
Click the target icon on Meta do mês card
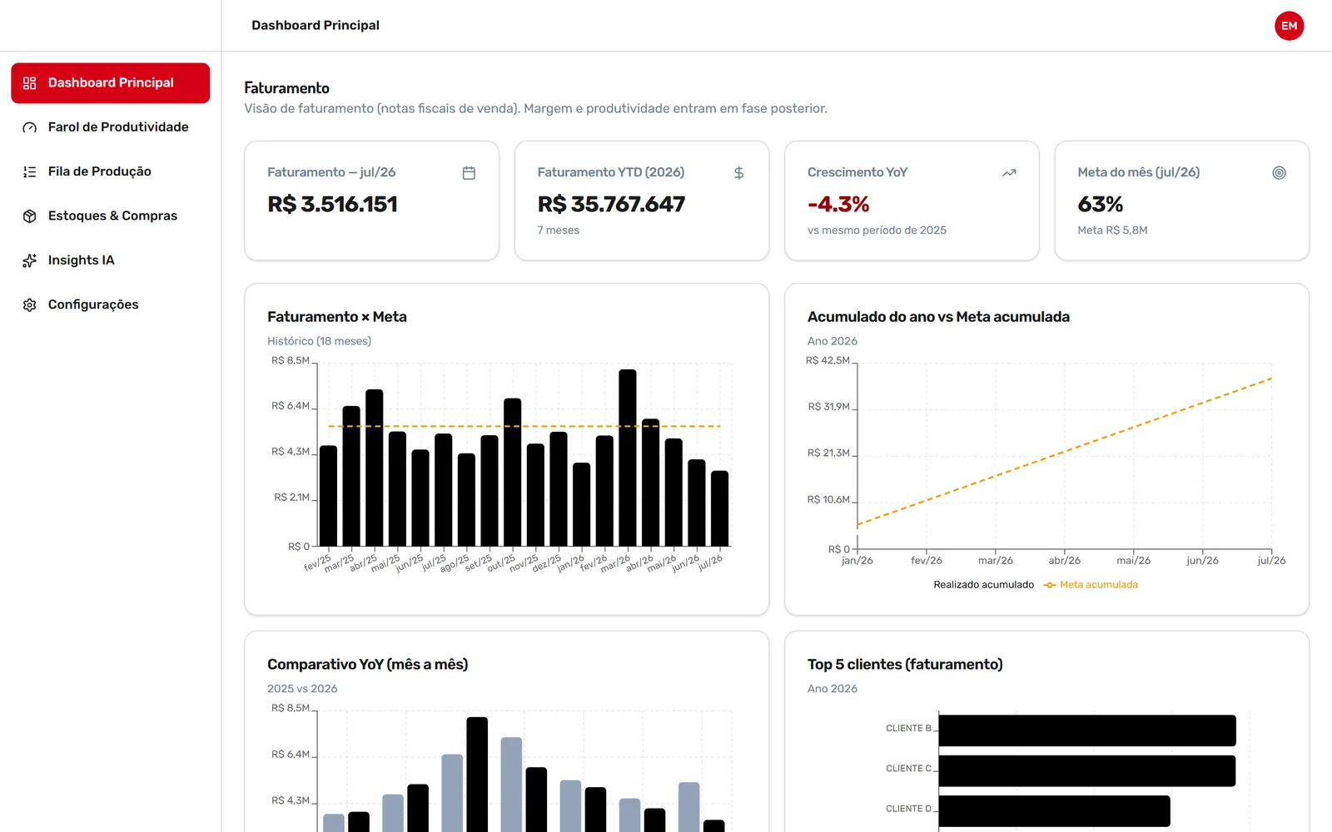tap(1279, 173)
